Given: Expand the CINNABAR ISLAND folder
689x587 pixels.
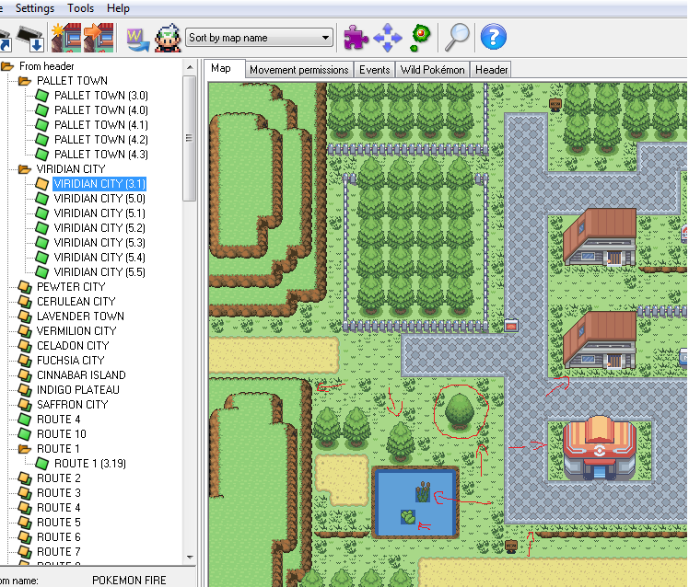Looking at the screenshot, I should click(25, 375).
